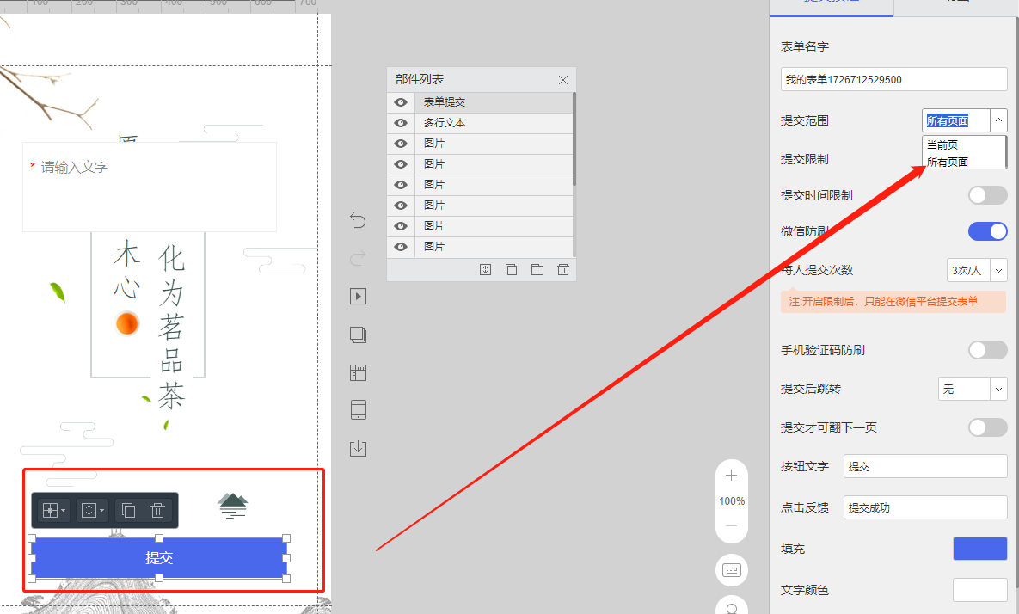
Task: Zoom in with the plus icon
Action: 731,476
